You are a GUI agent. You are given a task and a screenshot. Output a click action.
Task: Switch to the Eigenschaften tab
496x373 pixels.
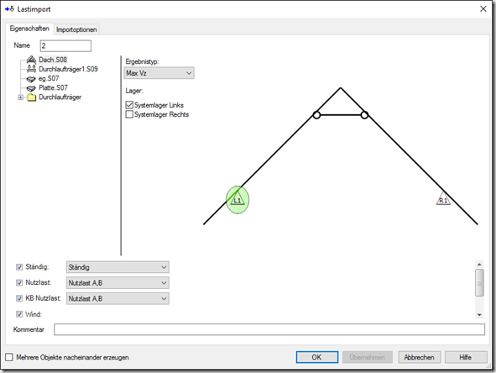[x=29, y=29]
